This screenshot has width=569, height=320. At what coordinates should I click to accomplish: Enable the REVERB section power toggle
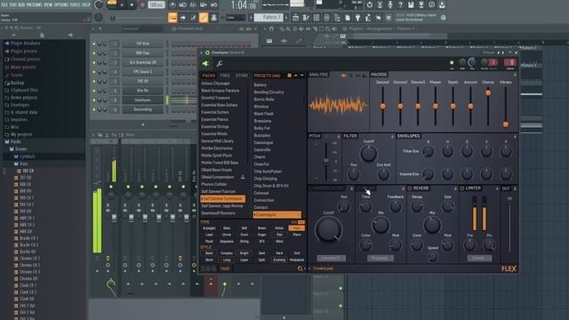(410, 188)
